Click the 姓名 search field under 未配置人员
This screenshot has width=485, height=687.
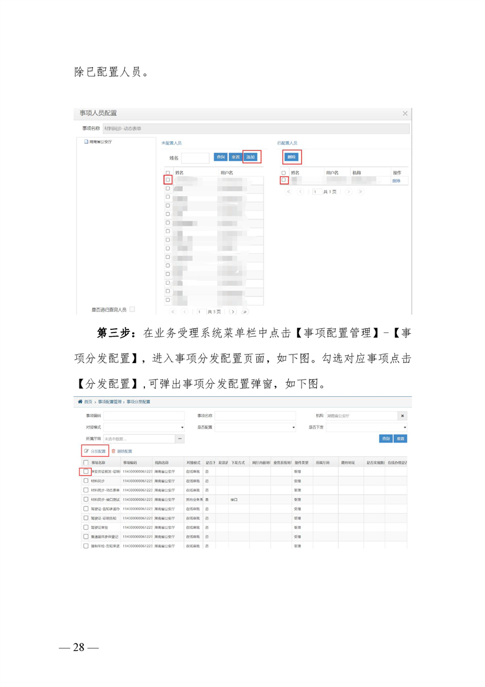click(195, 158)
